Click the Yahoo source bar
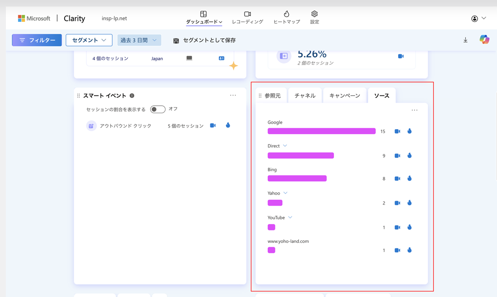497x297 pixels. [x=275, y=203]
